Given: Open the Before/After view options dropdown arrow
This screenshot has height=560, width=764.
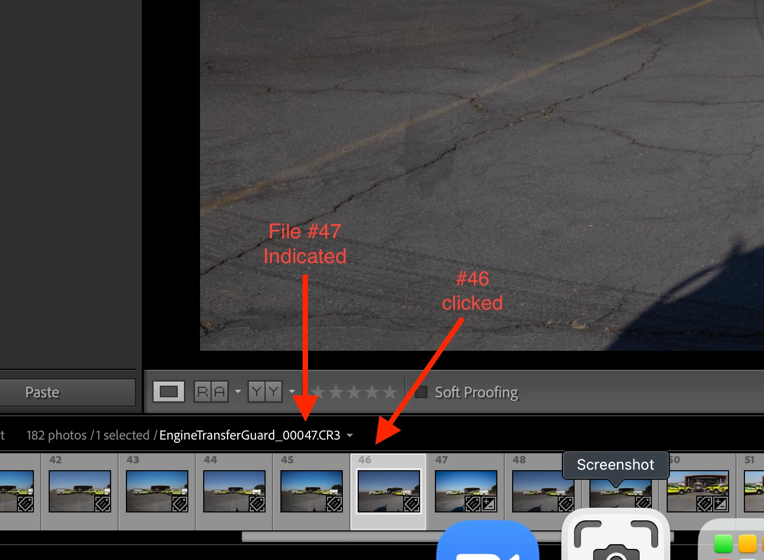Looking at the screenshot, I should pos(292,391).
